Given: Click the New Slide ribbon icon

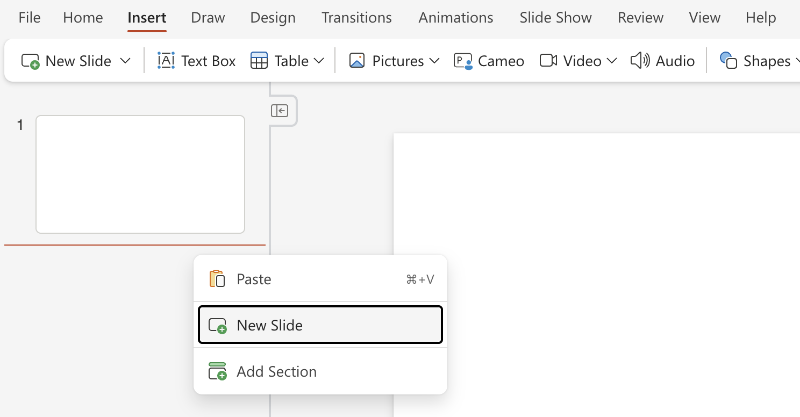Looking at the screenshot, I should tap(30, 61).
